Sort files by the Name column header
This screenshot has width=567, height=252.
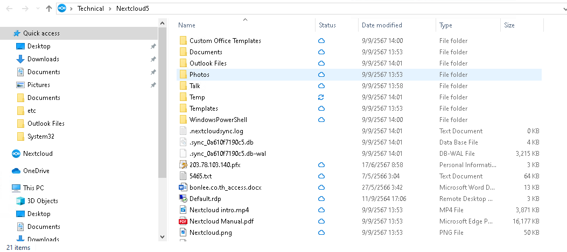[187, 25]
